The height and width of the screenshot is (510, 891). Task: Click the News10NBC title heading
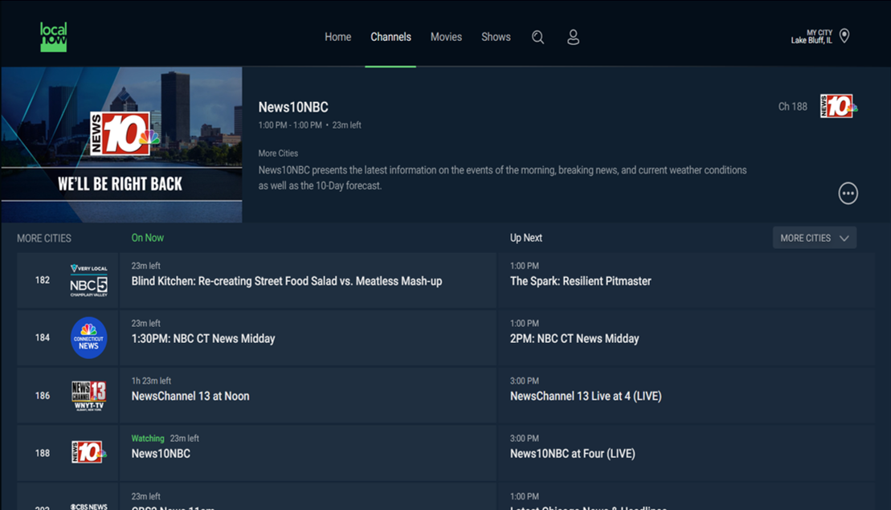pyautogui.click(x=293, y=107)
